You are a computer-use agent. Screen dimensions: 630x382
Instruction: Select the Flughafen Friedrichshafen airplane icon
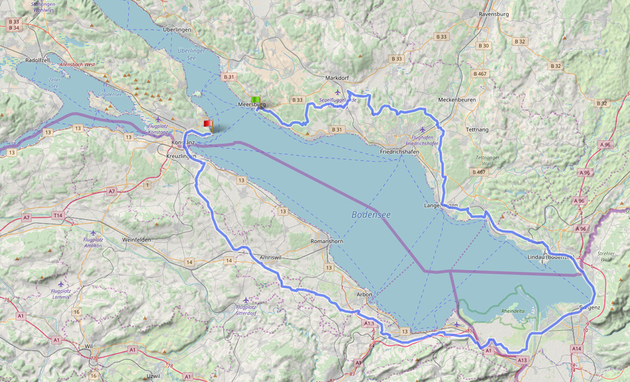(422, 130)
